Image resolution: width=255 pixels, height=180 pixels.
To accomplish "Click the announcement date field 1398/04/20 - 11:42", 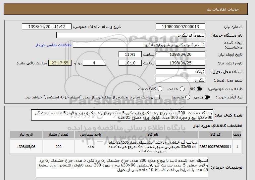I will pyautogui.click(x=47, y=27).
